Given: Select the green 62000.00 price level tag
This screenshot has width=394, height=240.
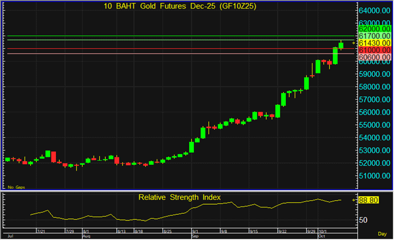Looking at the screenshot, I should click(375, 28).
